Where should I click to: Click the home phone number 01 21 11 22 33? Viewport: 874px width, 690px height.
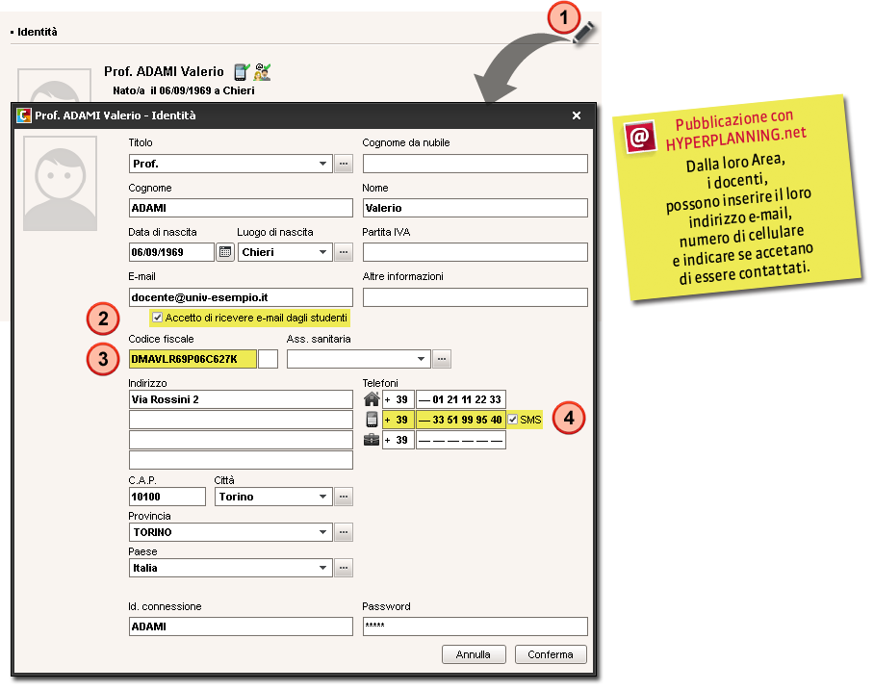click(x=461, y=399)
